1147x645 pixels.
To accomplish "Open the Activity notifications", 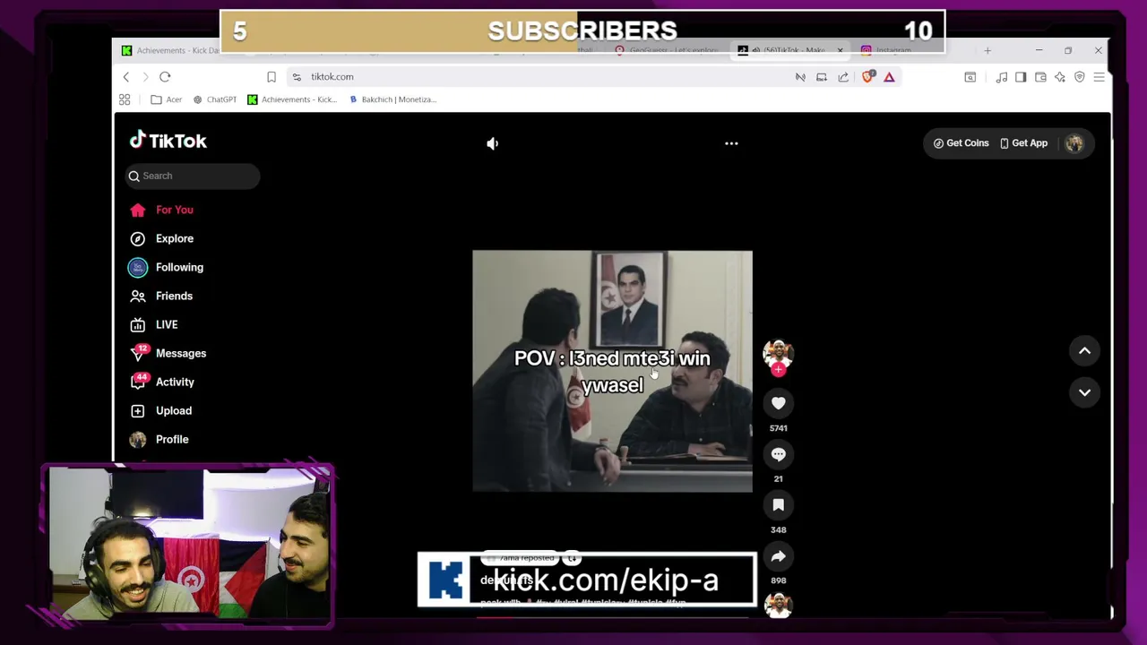I will (161, 382).
